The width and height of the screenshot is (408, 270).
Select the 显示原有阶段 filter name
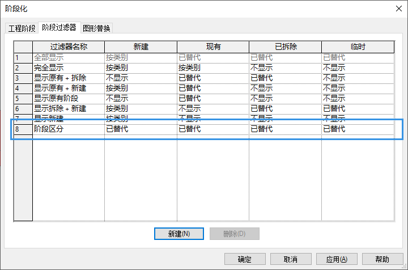click(x=69, y=99)
